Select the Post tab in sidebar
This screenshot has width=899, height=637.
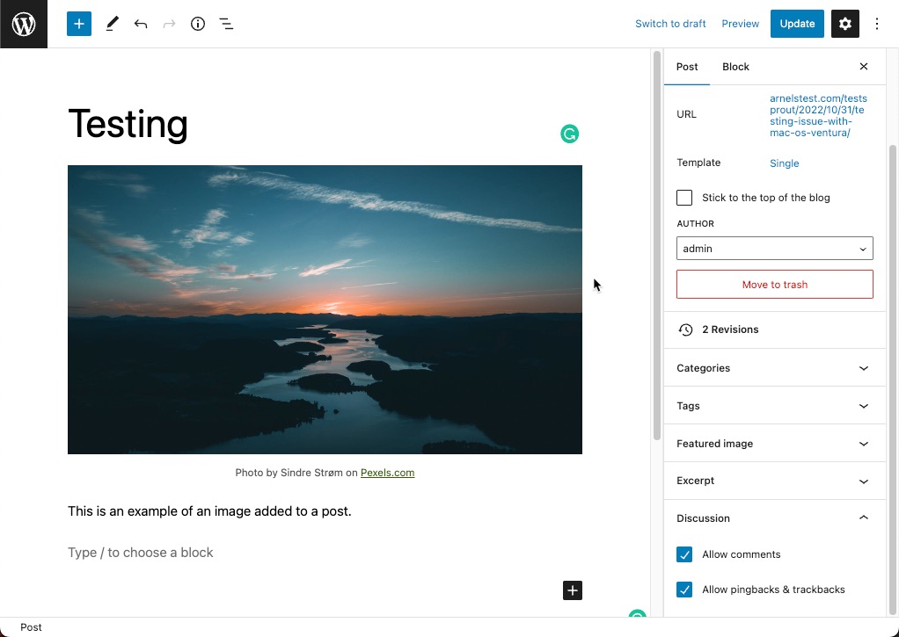tap(687, 67)
